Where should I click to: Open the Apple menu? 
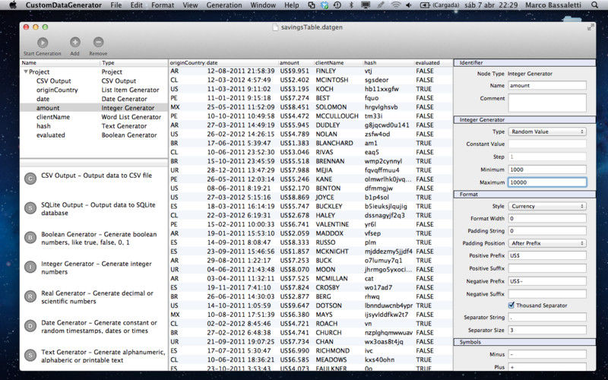[x=13, y=5]
